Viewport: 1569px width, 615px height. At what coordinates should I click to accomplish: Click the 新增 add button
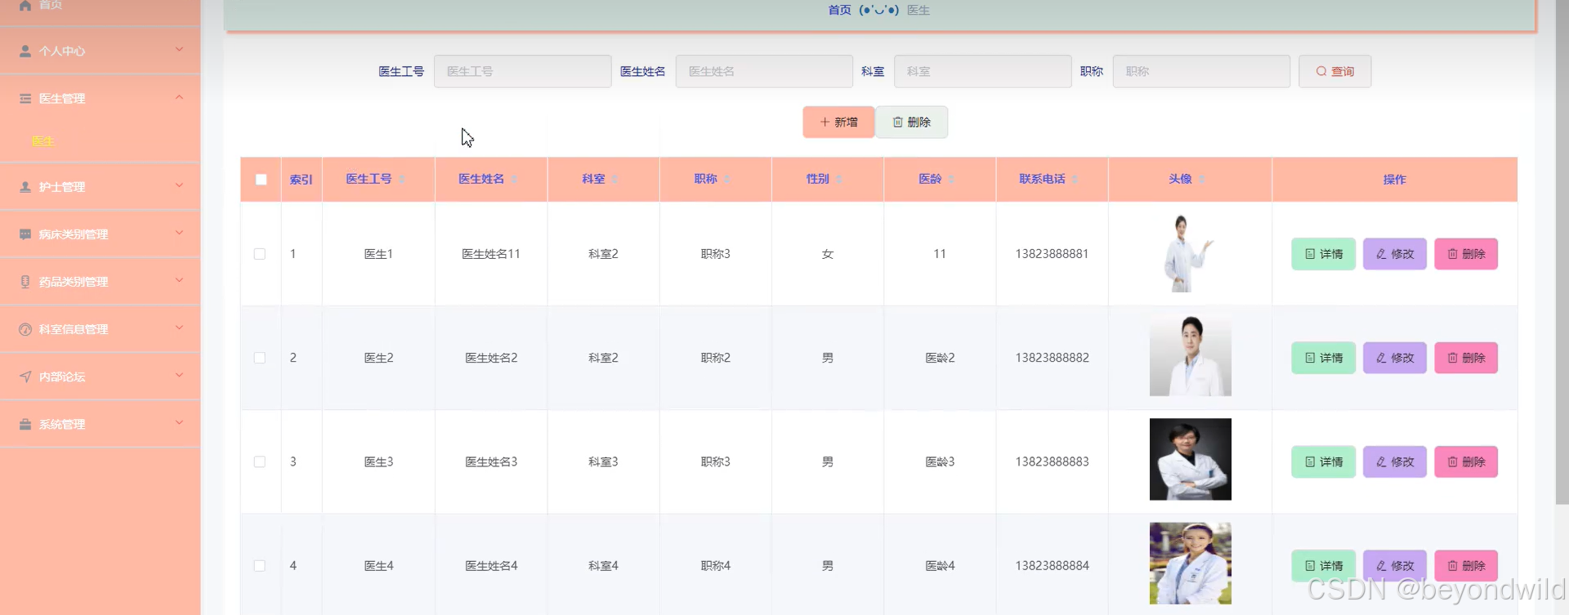[x=838, y=122]
